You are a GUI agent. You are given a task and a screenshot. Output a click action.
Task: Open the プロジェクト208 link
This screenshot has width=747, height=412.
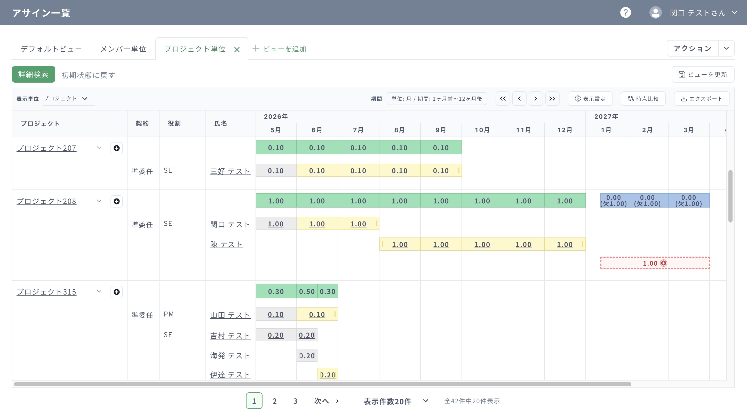[46, 201]
